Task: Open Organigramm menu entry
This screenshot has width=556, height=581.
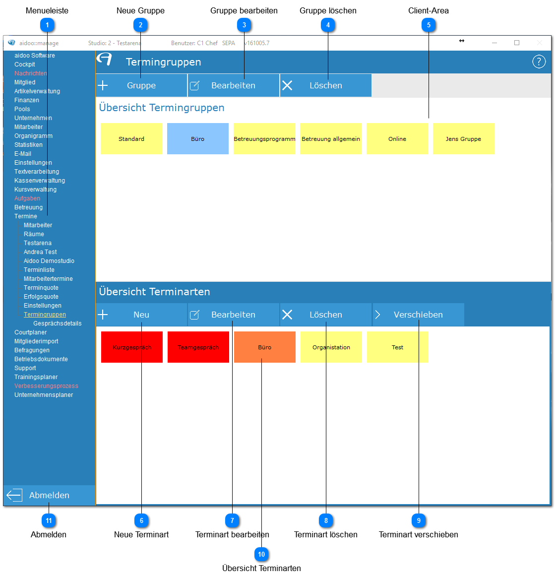Action: tap(33, 136)
